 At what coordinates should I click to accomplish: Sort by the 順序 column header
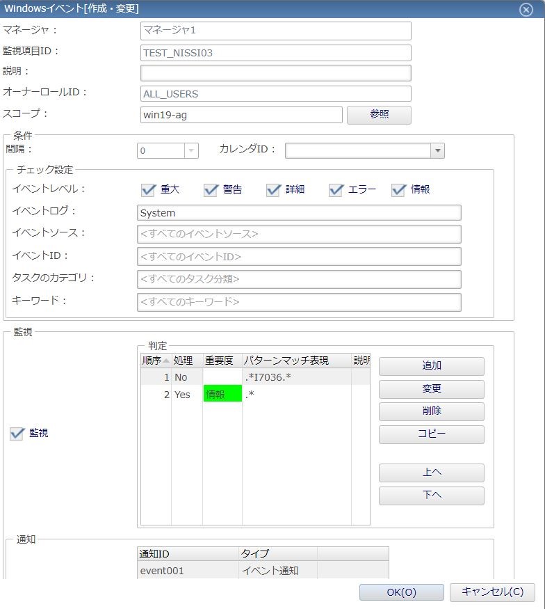tap(156, 361)
